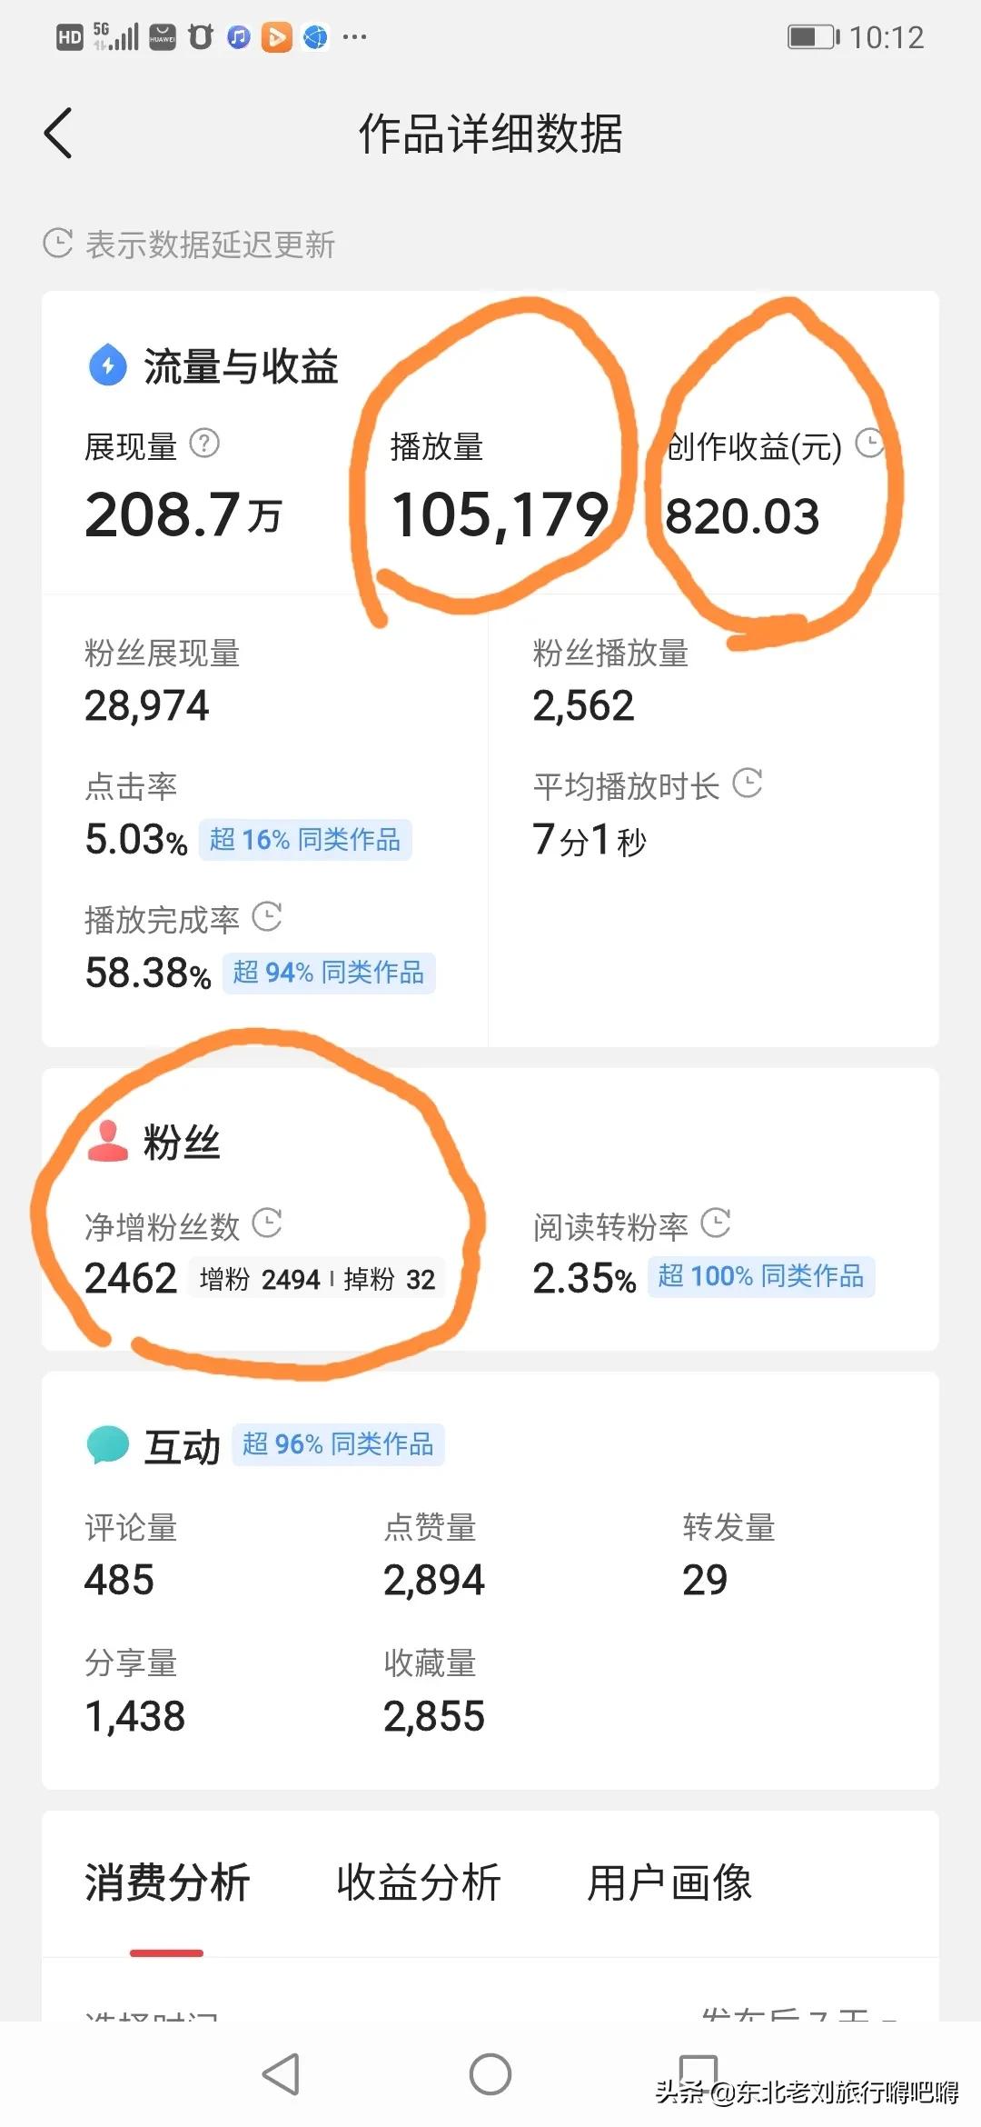The width and height of the screenshot is (981, 2127).
Task: Tap the green chat bubble icon for 互动
Action: click(108, 1443)
